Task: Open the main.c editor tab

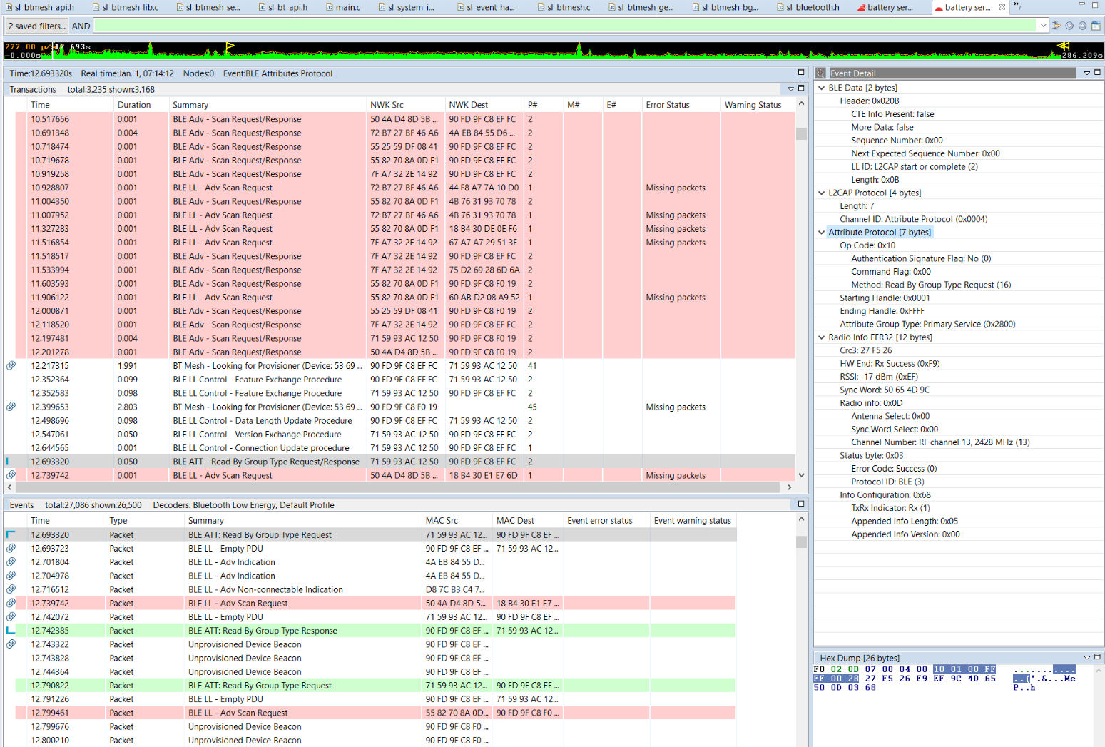Action: [x=347, y=7]
